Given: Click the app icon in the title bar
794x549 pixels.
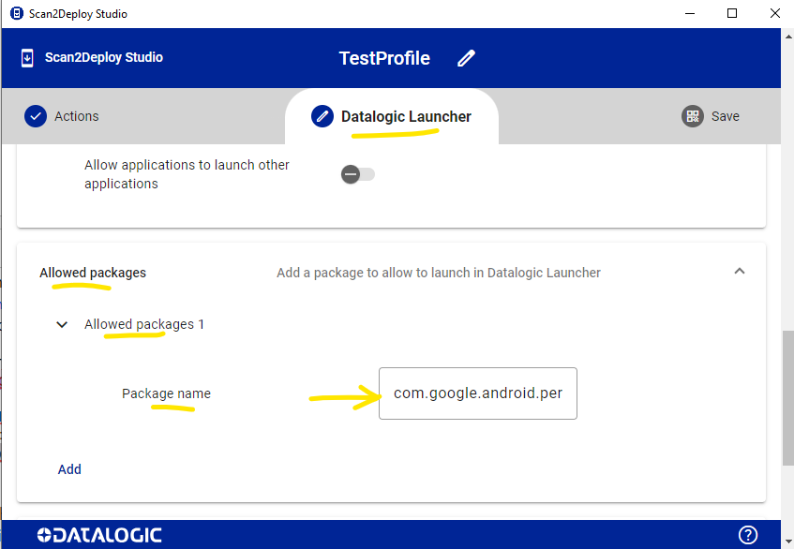Looking at the screenshot, I should point(16,14).
